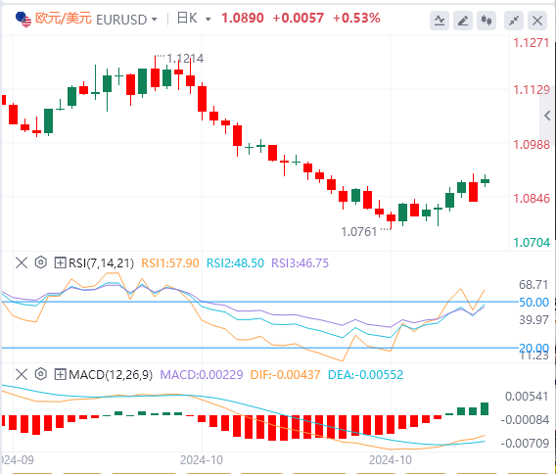The width and height of the screenshot is (556, 474).
Task: Expand the MACD panel with plus box
Action: (60, 374)
